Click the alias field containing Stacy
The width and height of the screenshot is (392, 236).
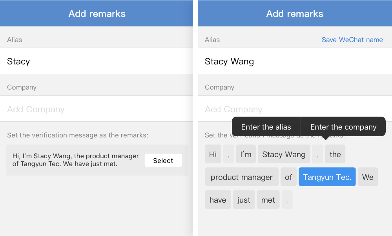click(96, 61)
